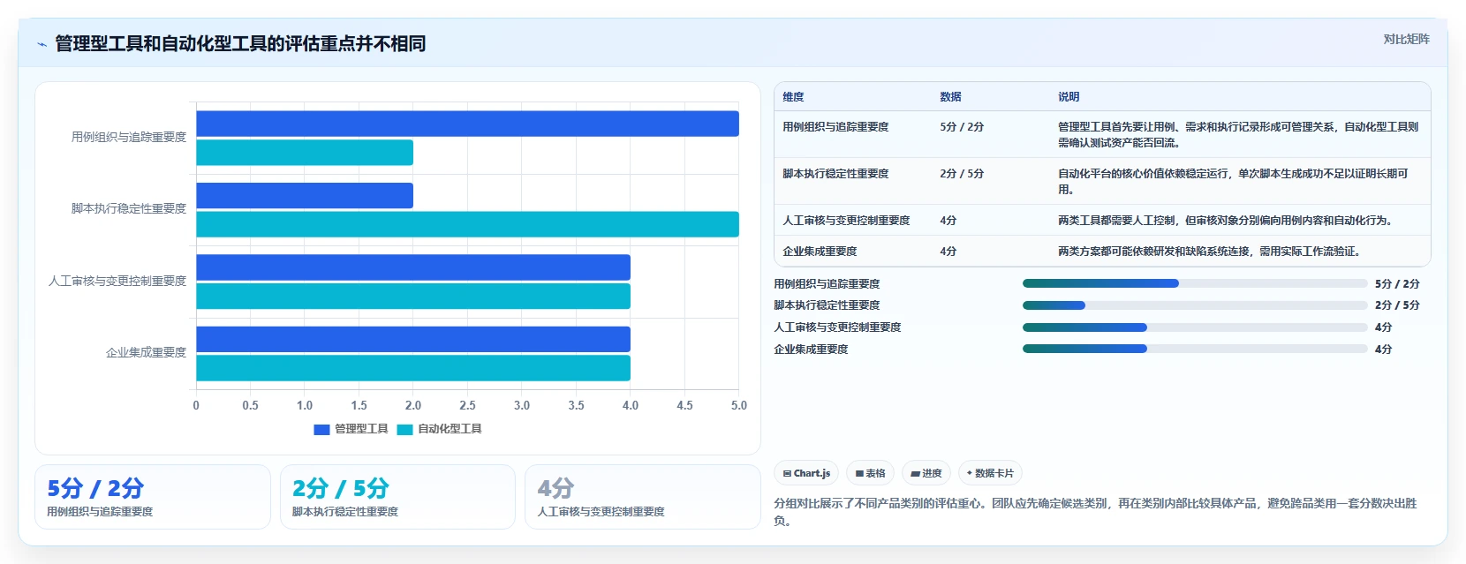Screen dimensions: 1466x564
Task: Click the card title 管理型工具和自动化型工具的评估重点并不相同
Action: [x=240, y=43]
